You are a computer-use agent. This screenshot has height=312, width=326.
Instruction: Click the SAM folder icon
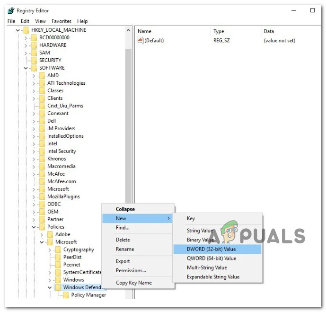coord(34,53)
